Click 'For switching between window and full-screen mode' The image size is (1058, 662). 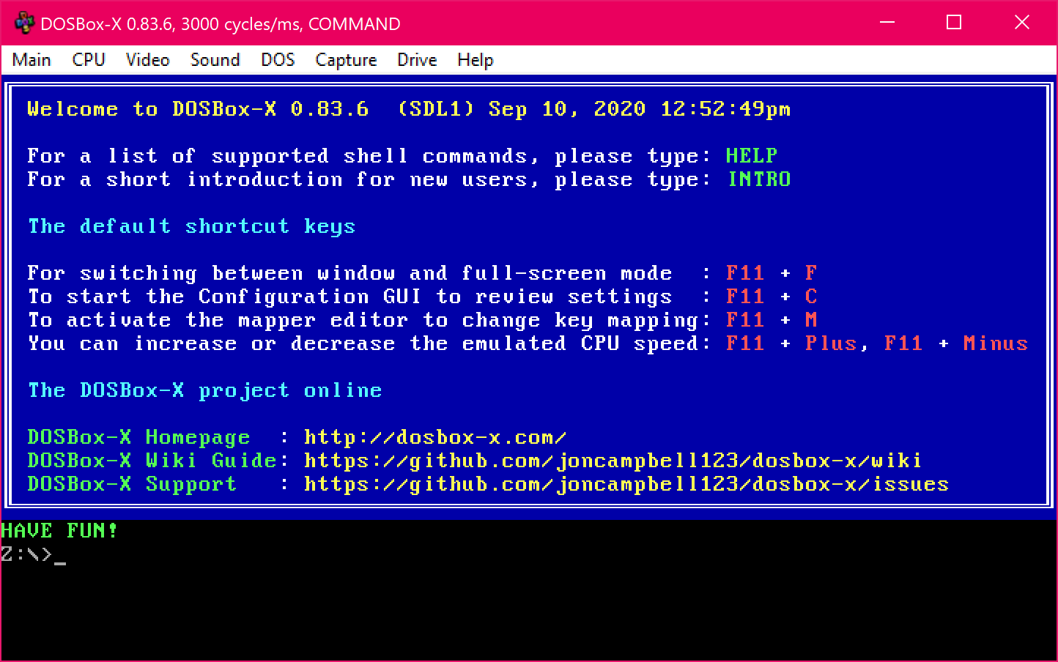click(349, 273)
